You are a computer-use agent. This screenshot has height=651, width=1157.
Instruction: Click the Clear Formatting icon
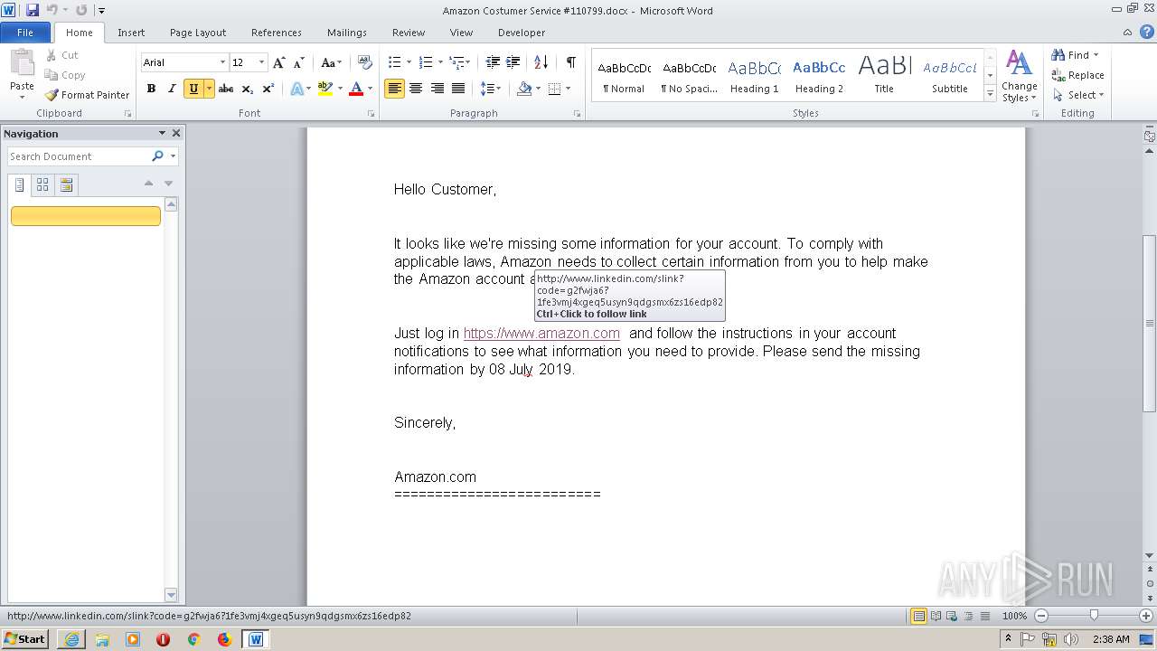pyautogui.click(x=364, y=62)
